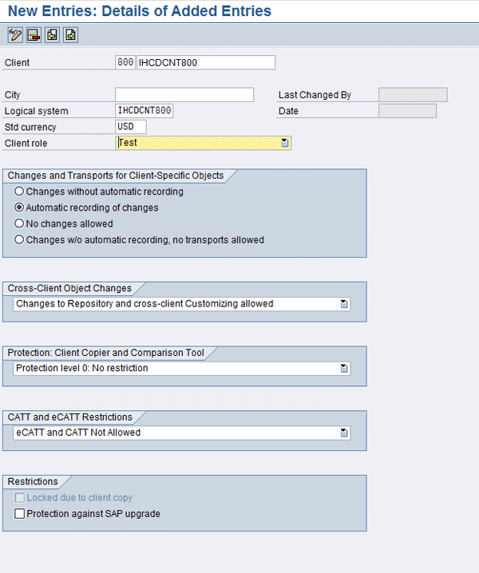The width and height of the screenshot is (479, 573).
Task: Open Protection level dropdown list
Action: click(x=344, y=369)
